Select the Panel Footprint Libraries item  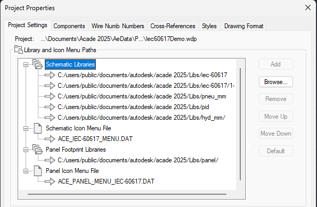pos(76,150)
